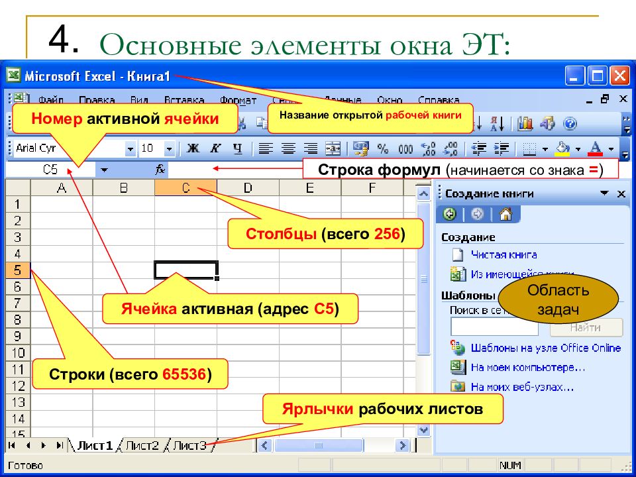Close the Создание книги task pane
This screenshot has width=636, height=477.
pyautogui.click(x=621, y=193)
